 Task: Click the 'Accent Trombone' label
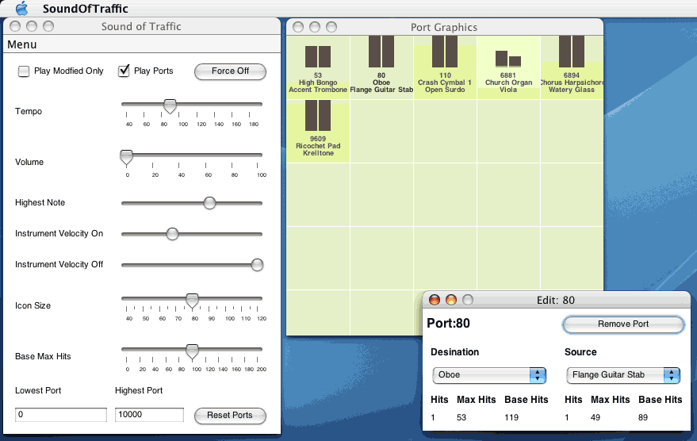coord(318,90)
